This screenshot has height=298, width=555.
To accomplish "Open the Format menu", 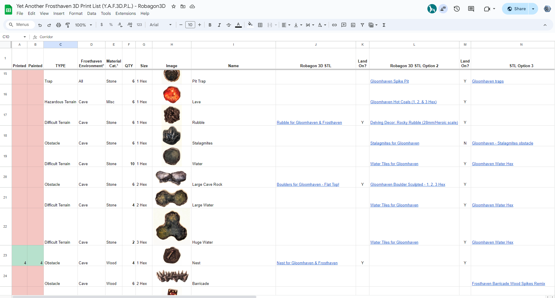I will (x=76, y=13).
